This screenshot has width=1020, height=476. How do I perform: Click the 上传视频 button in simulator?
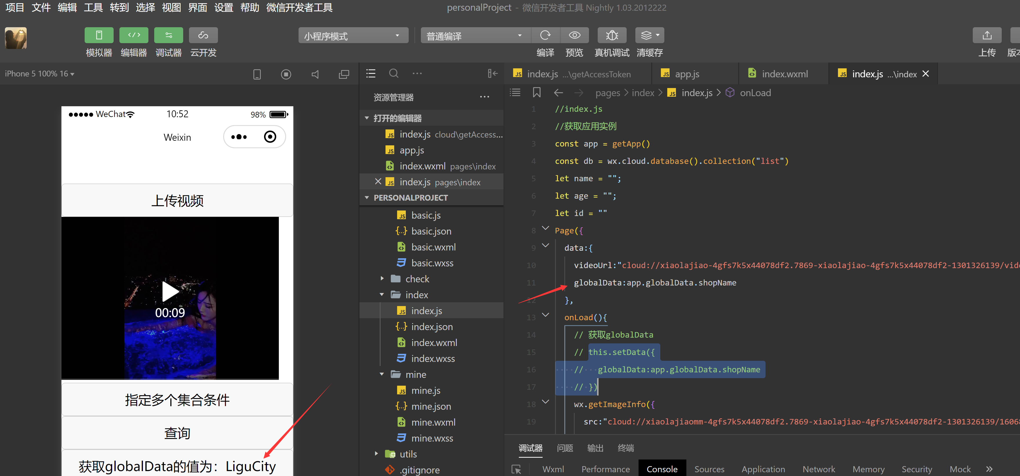tap(177, 201)
